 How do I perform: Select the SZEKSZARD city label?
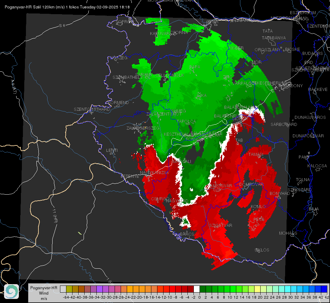pos(299,190)
